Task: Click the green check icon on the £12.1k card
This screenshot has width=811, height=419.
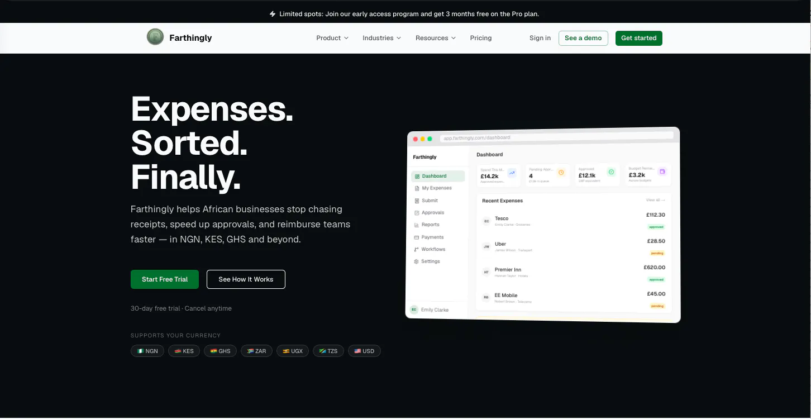Action: point(611,172)
